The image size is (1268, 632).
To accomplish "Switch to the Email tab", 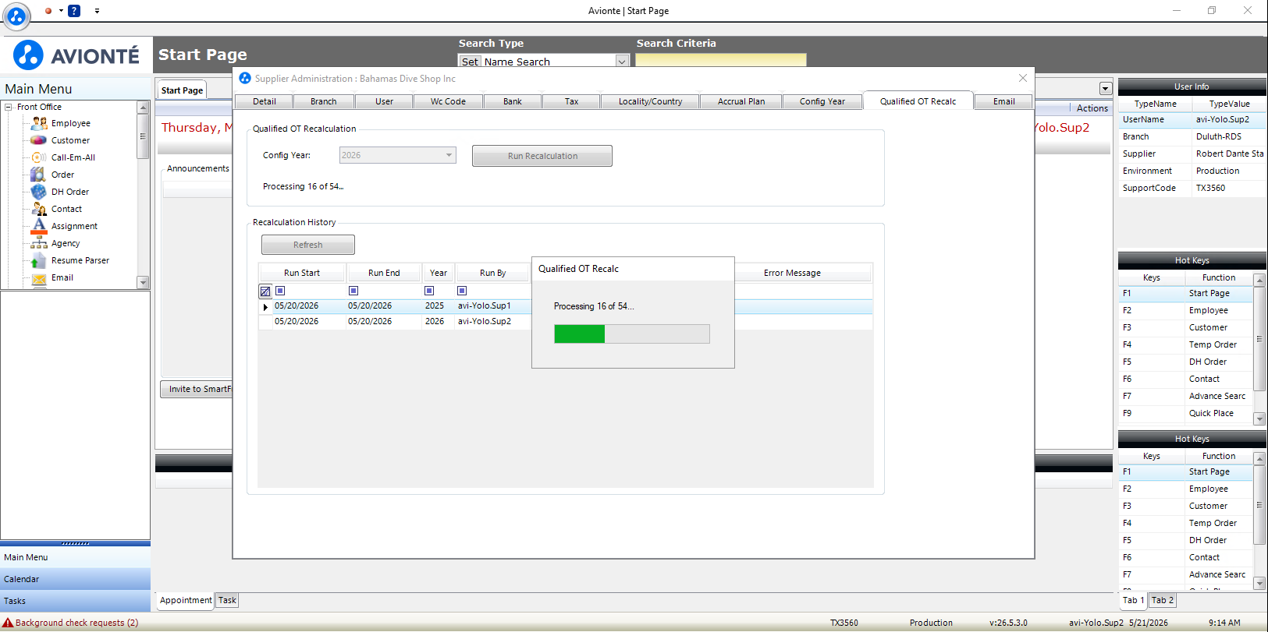I will point(1004,101).
